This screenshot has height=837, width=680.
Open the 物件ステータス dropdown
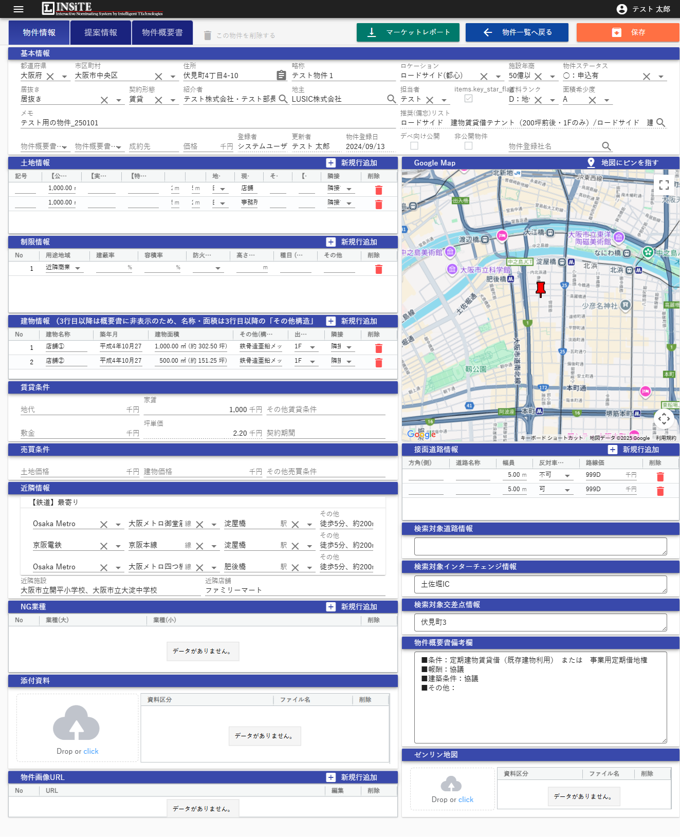tap(661, 77)
